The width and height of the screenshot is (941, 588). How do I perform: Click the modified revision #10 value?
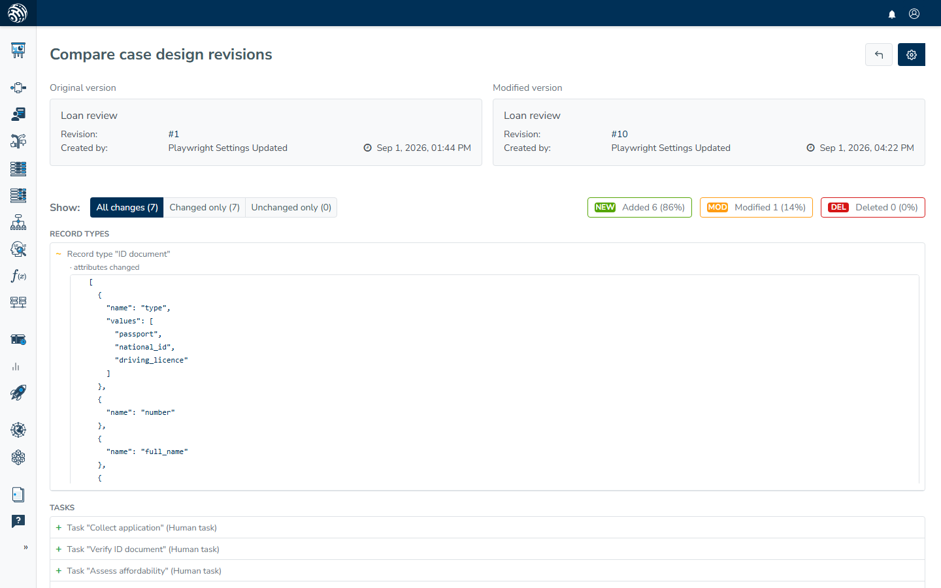pyautogui.click(x=619, y=134)
